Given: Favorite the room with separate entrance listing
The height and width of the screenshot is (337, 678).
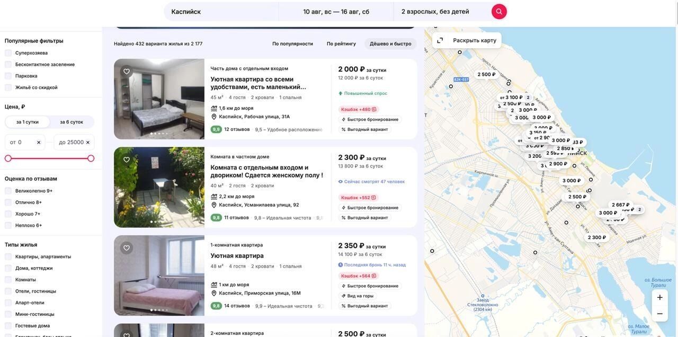Looking at the screenshot, I should pos(127,159).
